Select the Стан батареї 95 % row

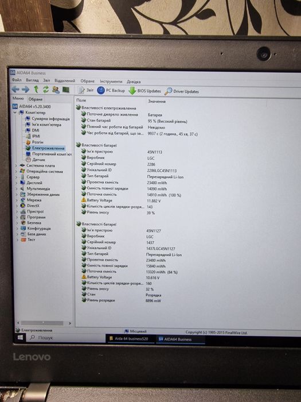[x=134, y=121]
